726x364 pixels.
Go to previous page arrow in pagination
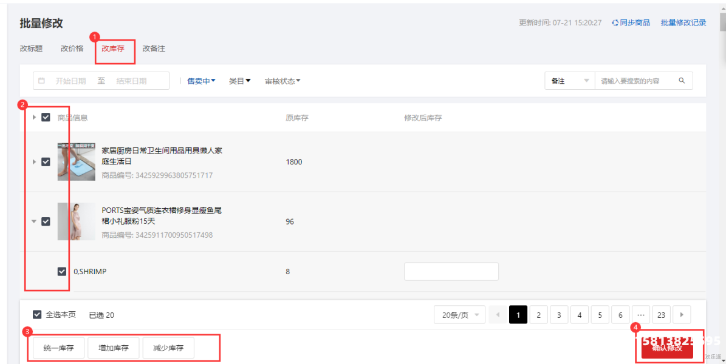tap(498, 315)
